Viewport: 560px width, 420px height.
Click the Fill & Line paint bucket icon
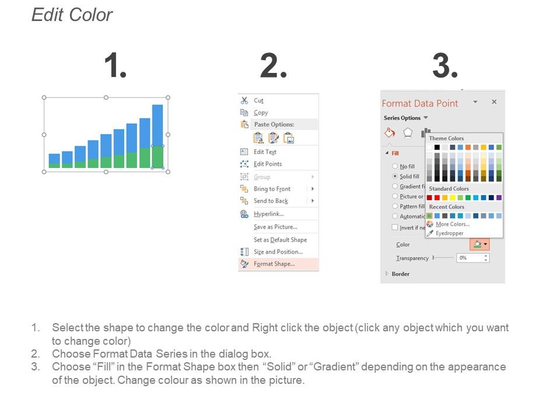point(390,132)
